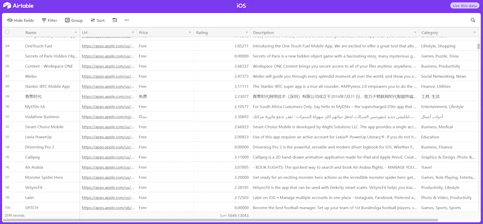Click the description starting 'Weibo will guide you'
This screenshot has width=483, height=224.
pos(335,76)
